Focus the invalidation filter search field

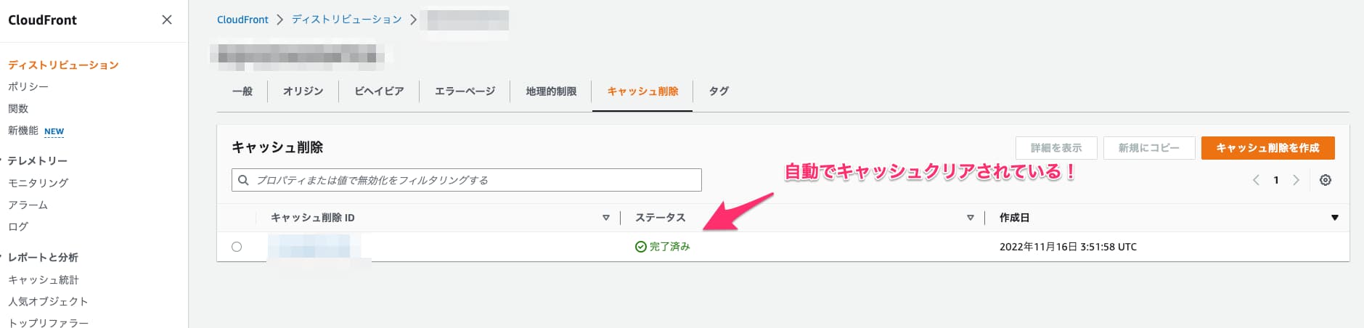pyautogui.click(x=467, y=180)
